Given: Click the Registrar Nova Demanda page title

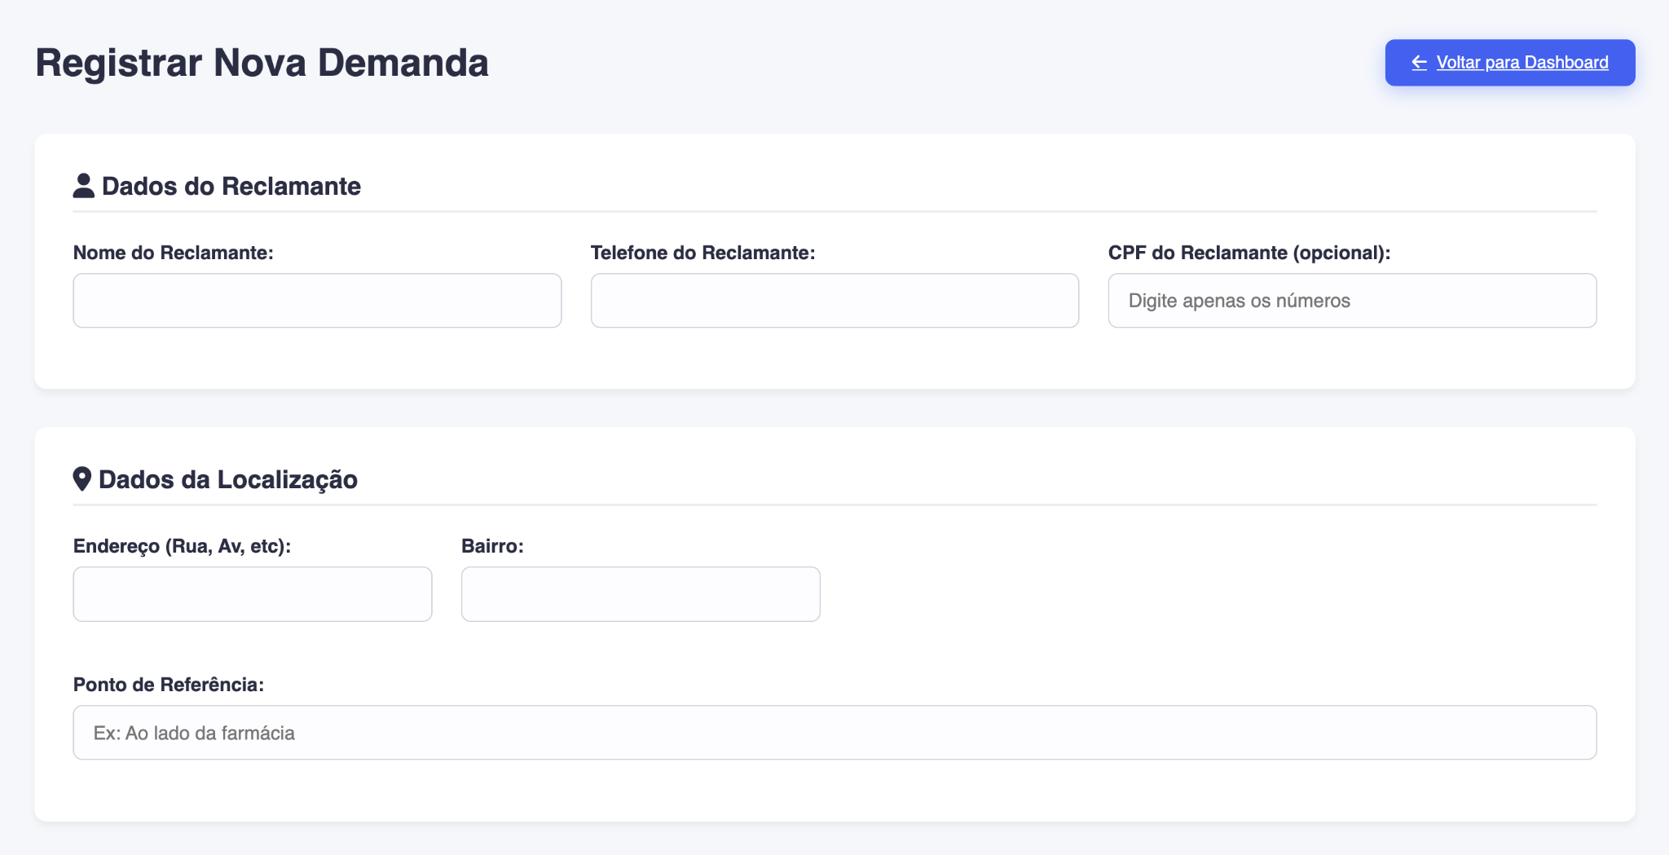Looking at the screenshot, I should (262, 62).
